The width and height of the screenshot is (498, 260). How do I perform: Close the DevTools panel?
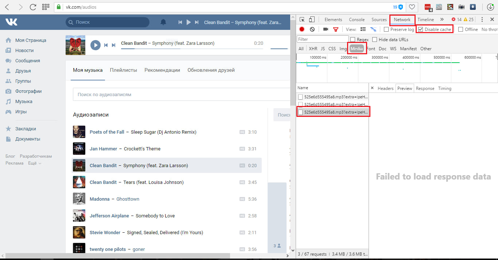[x=492, y=20]
